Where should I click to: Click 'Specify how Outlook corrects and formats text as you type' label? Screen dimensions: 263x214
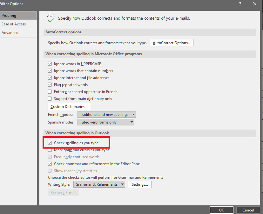[97, 43]
